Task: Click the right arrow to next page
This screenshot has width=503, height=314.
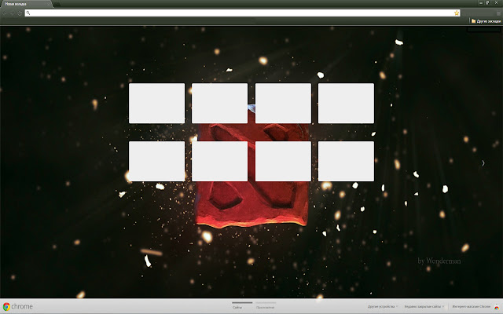Action: [483, 162]
